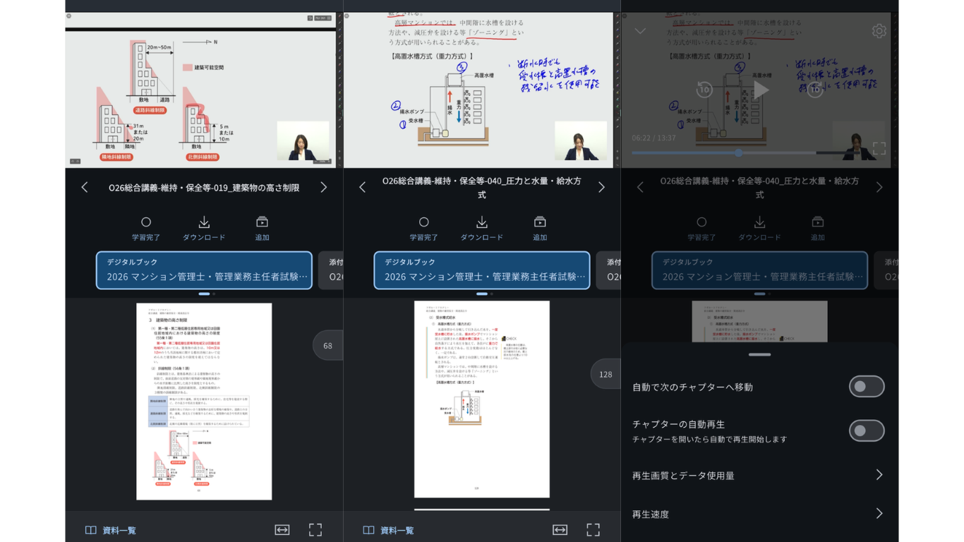This screenshot has width=964, height=542.
Task: Select デジタルブック card in lesson 019 panel
Action: pos(204,270)
